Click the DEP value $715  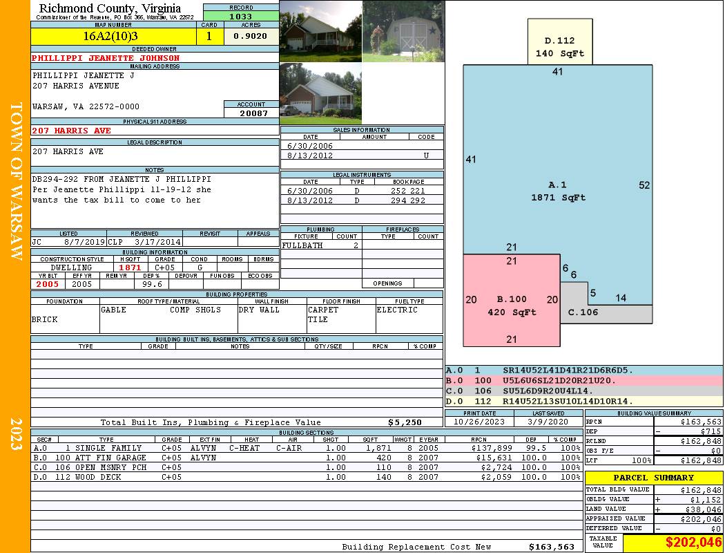[x=710, y=431]
